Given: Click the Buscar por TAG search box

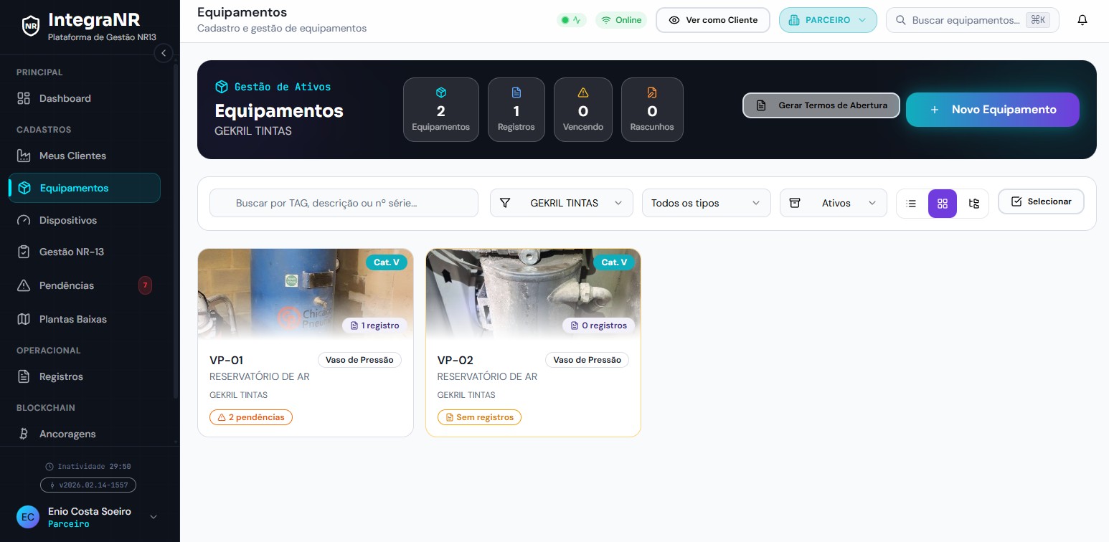Looking at the screenshot, I should [344, 203].
